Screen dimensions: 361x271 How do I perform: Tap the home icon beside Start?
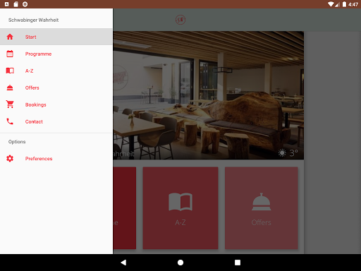10,37
